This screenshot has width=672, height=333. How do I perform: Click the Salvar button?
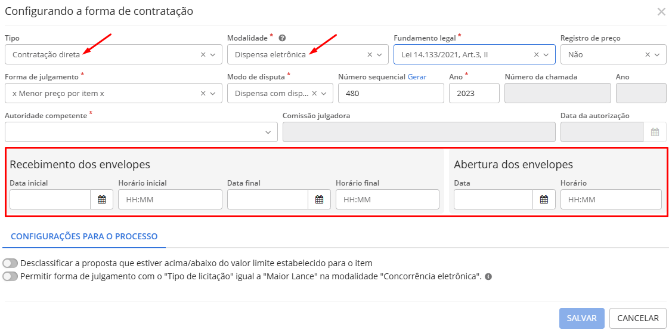[x=581, y=319]
